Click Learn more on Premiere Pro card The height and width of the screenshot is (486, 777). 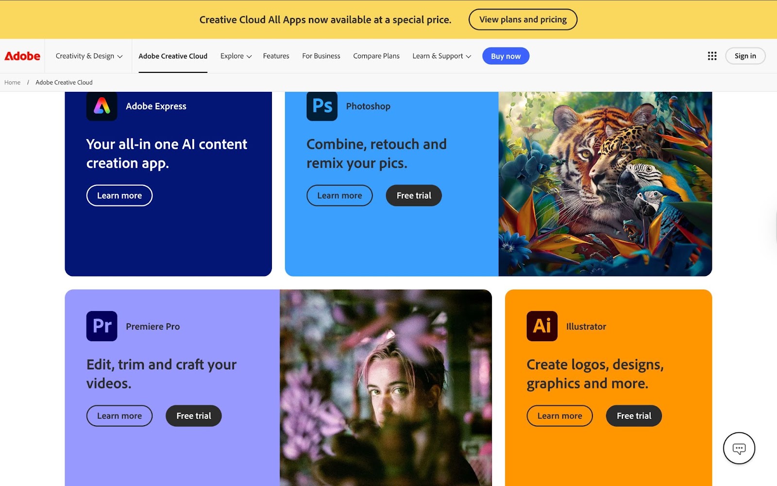119,416
